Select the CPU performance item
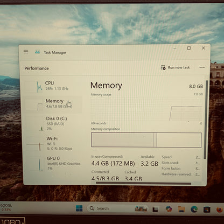The image size is (224, 224). pyautogui.click(x=53, y=86)
